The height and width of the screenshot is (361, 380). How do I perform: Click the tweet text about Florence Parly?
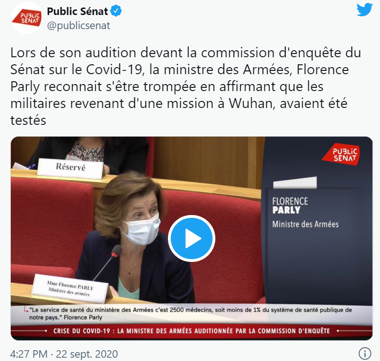click(x=185, y=86)
